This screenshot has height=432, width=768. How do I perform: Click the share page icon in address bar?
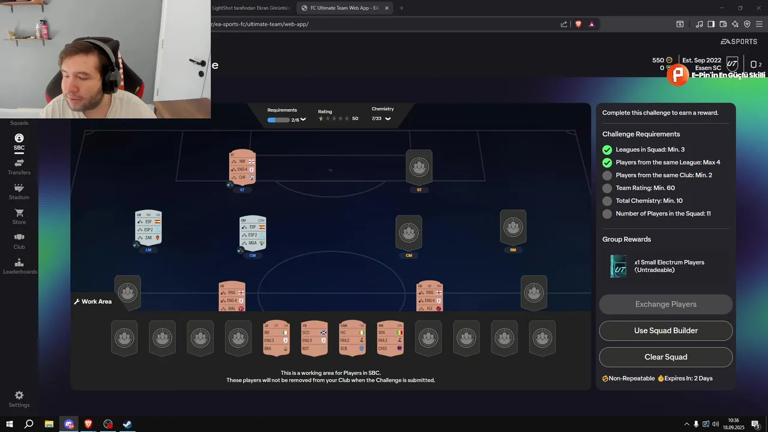point(564,24)
